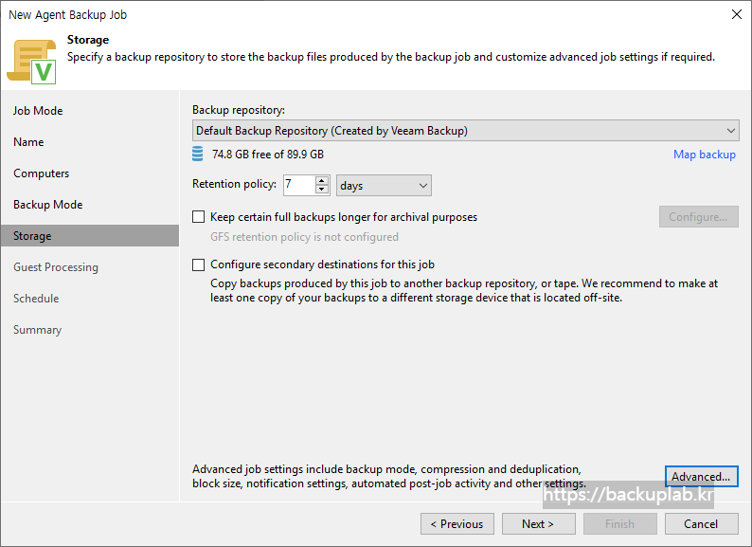This screenshot has height=547, width=752.
Task: Enable keep certain full backups longer checkbox
Action: coord(198,216)
